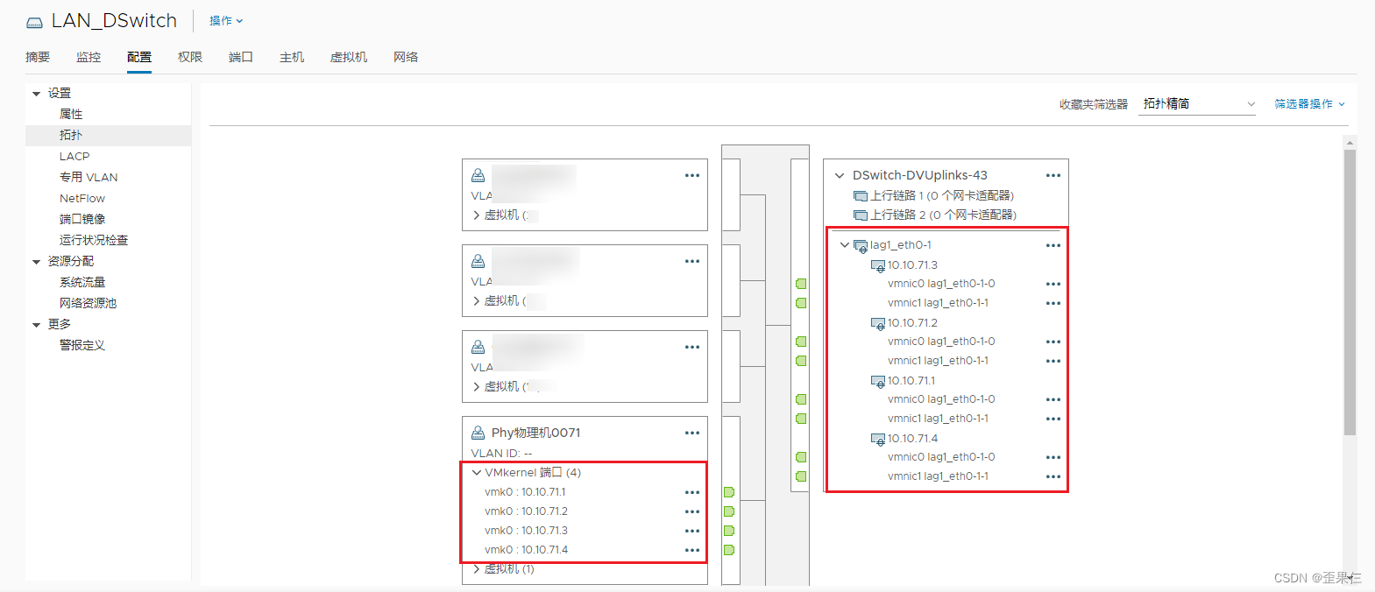Switch to the 摘要 tab
This screenshot has height=592, width=1375.
pyautogui.click(x=38, y=57)
